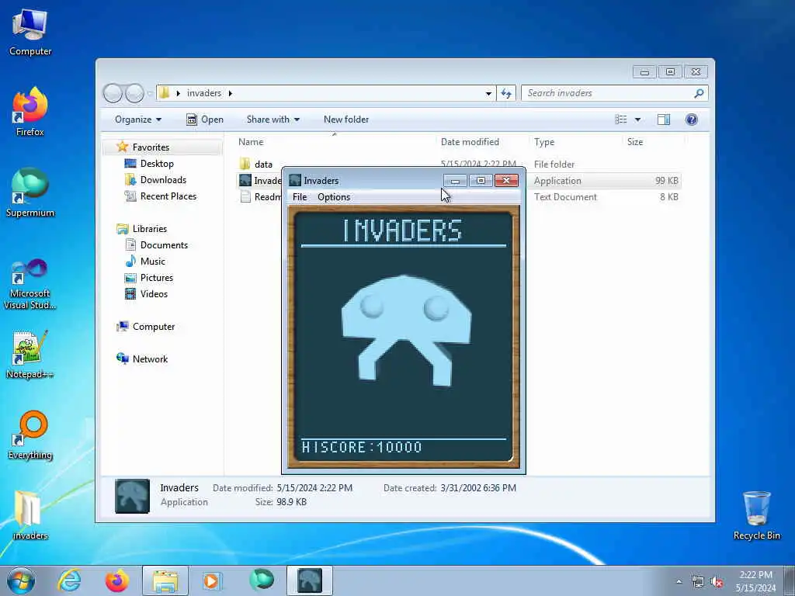The height and width of the screenshot is (596, 795).
Task: Open the File menu in Invaders
Action: (x=299, y=197)
